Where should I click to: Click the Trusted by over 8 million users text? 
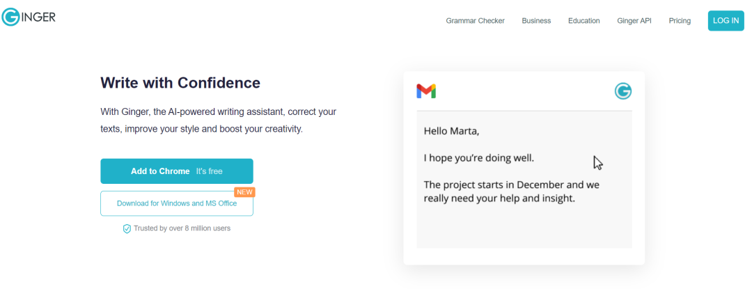click(182, 228)
